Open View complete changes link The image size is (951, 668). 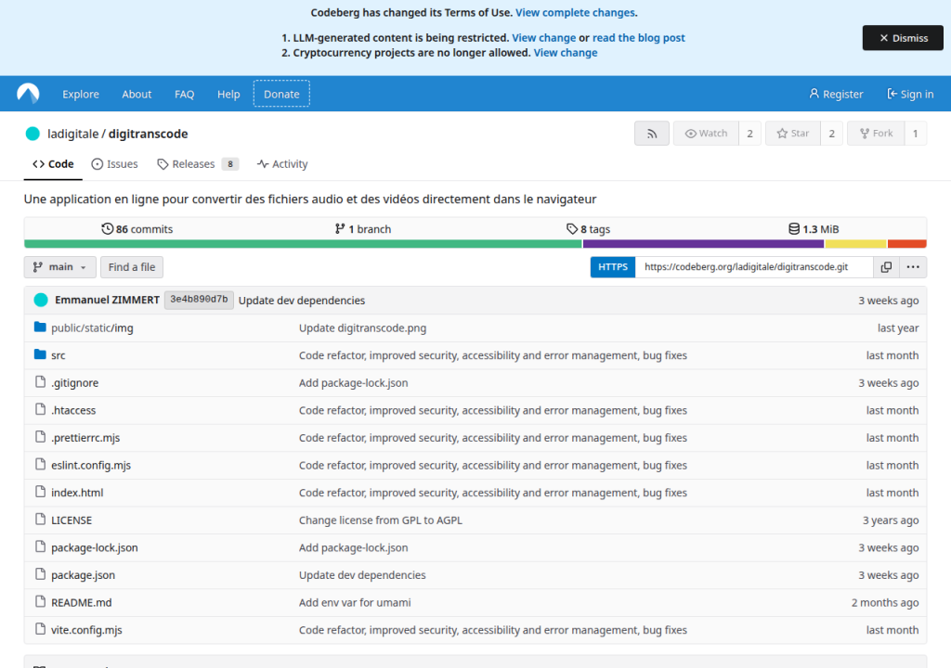[575, 13]
